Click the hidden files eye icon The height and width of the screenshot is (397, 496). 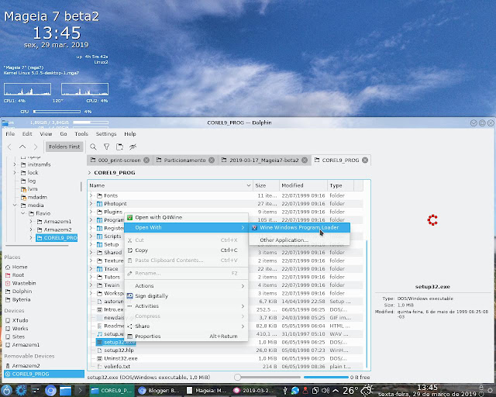(133, 147)
